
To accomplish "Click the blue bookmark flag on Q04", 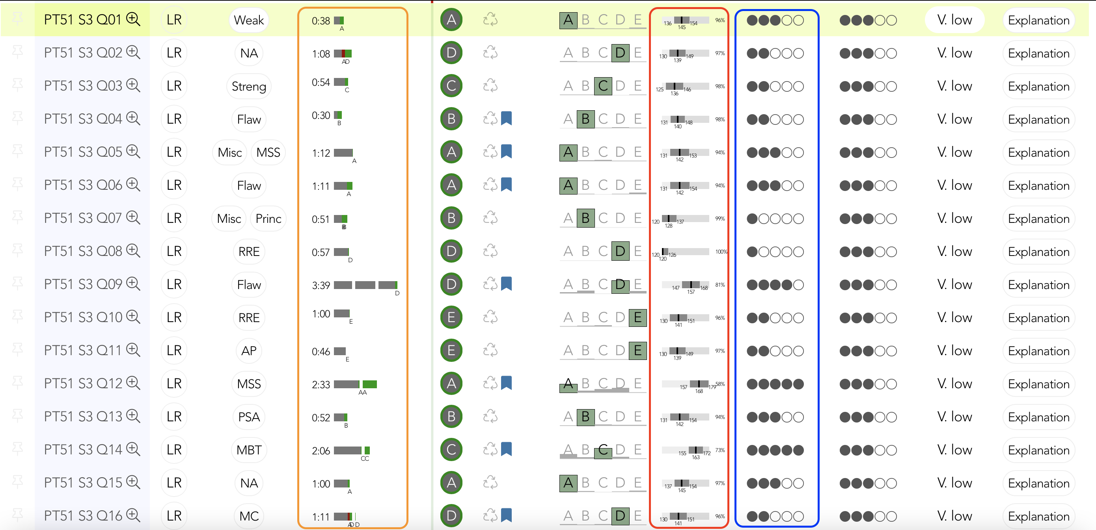I will pos(506,118).
